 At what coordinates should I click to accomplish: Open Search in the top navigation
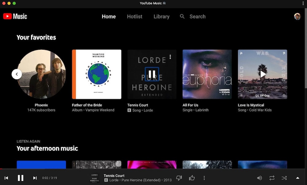193,17
